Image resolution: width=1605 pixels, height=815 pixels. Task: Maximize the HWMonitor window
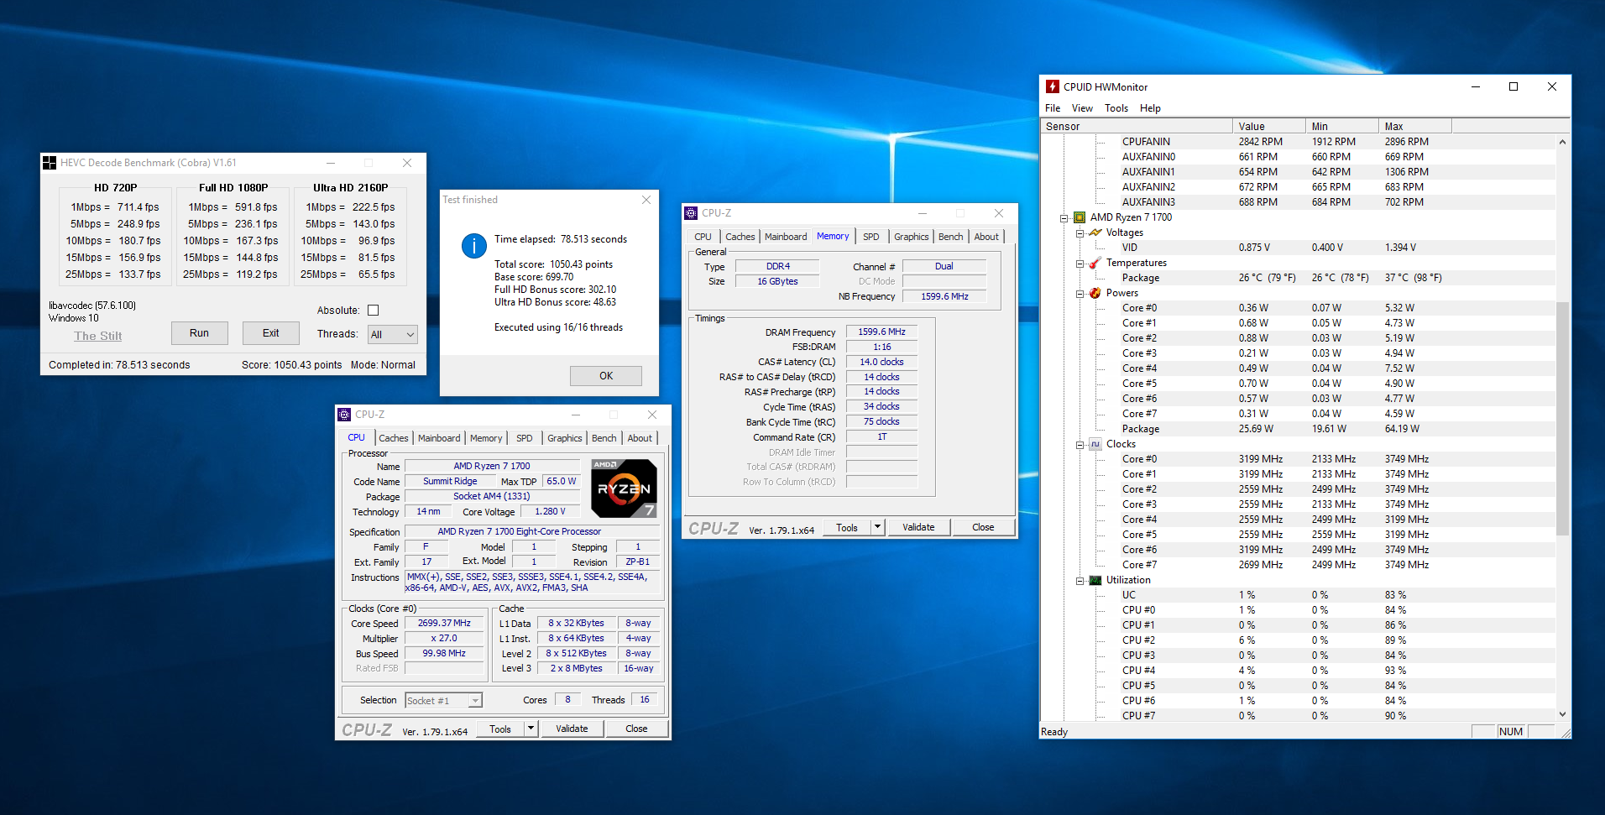coord(1514,86)
